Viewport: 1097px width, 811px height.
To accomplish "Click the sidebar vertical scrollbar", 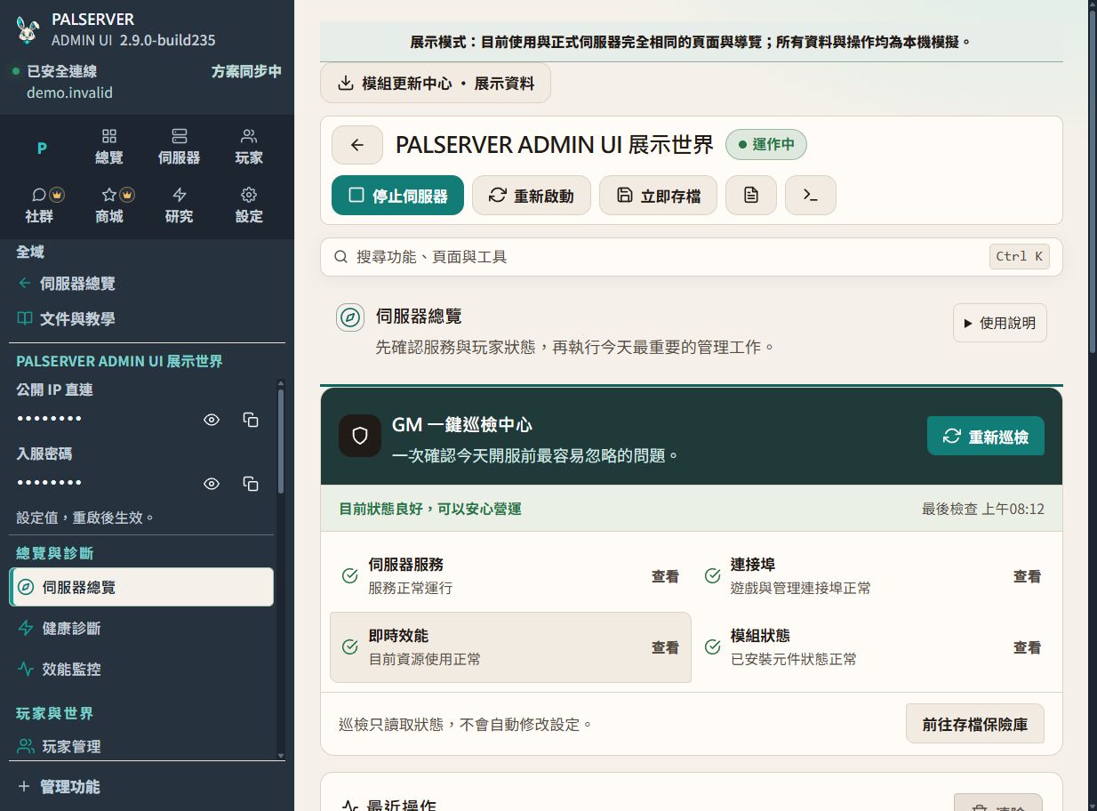I will [x=282, y=440].
